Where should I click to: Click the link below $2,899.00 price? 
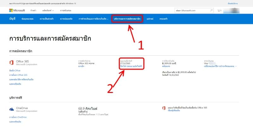tap(166, 66)
